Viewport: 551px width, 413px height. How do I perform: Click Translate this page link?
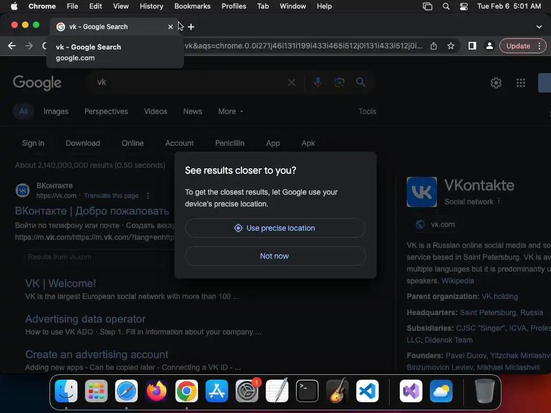[111, 196]
